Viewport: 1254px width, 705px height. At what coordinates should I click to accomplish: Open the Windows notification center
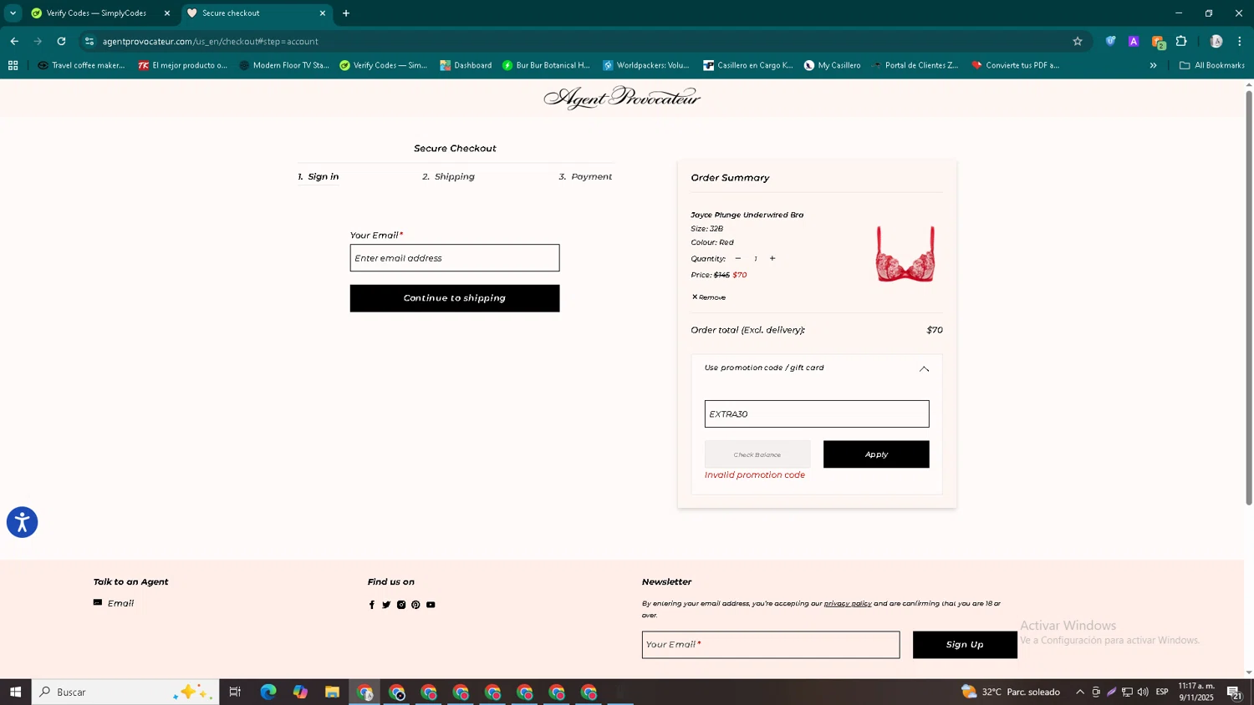[1234, 692]
